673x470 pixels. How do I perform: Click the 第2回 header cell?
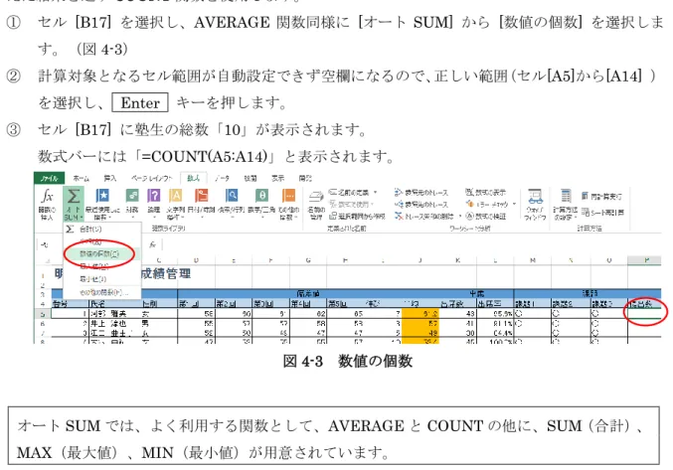pyautogui.click(x=234, y=304)
